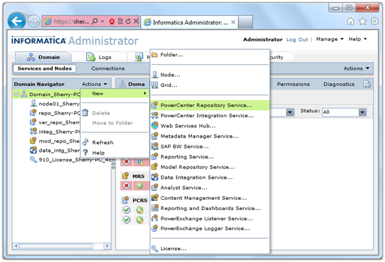Image resolution: width=385 pixels, height=262 pixels.
Task: Select the repo_Sherry-PC tree item
Action: tap(55, 113)
